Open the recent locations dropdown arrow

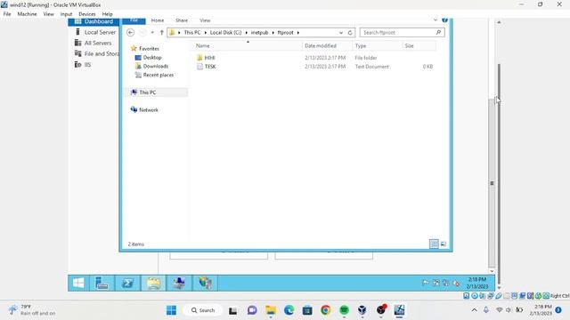[x=152, y=33]
